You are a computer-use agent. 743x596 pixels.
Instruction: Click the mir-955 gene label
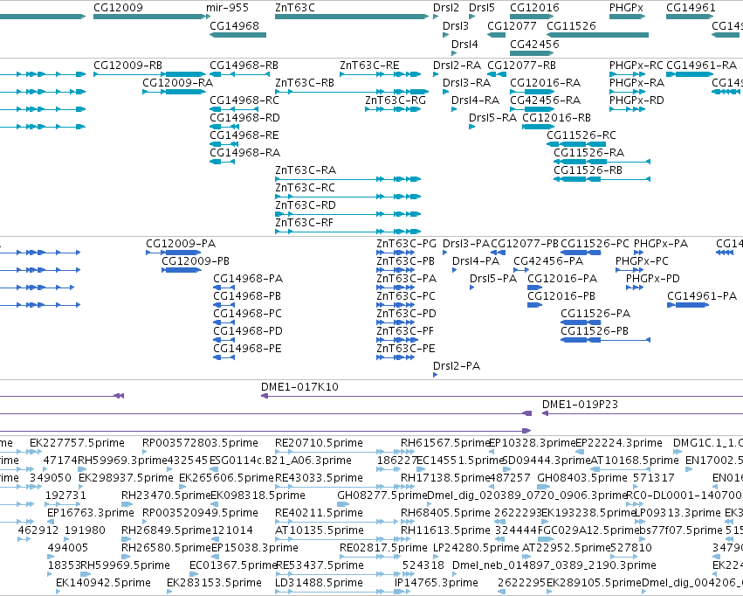(227, 8)
